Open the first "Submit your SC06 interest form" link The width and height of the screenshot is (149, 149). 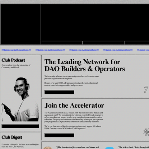pos(16,50)
